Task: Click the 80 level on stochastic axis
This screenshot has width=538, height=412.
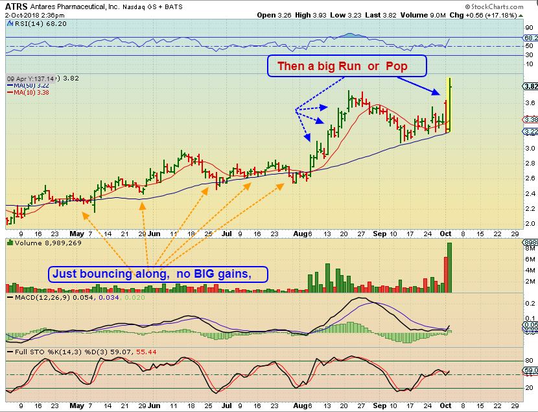Action: click(530, 361)
